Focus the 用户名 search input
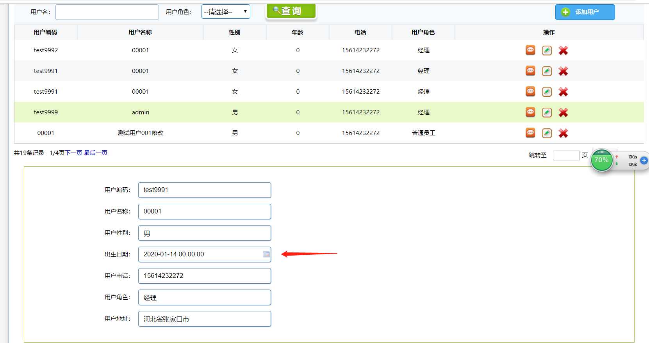Screen dimensions: 649x343 click(107, 12)
